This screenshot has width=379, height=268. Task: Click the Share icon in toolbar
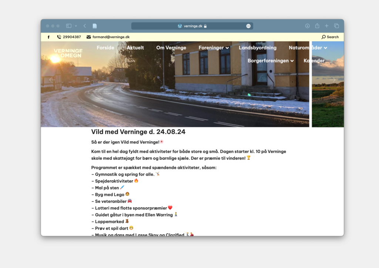[317, 26]
